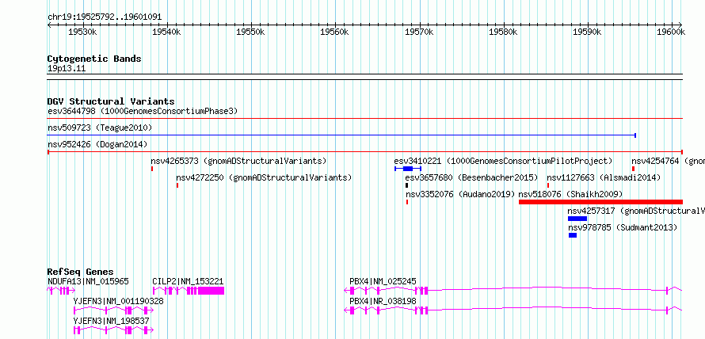Click the NDUFA13 gene model glyph

pos(61,291)
